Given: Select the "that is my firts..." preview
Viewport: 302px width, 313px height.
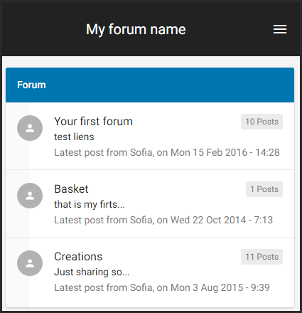Looking at the screenshot, I should pyautogui.click(x=90, y=204).
